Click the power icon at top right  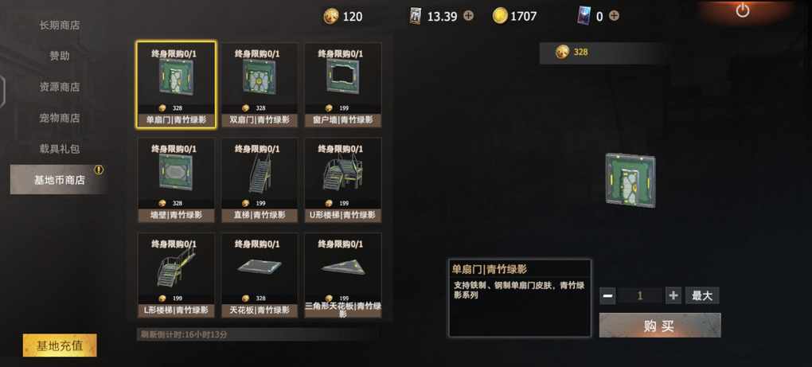pyautogui.click(x=742, y=10)
